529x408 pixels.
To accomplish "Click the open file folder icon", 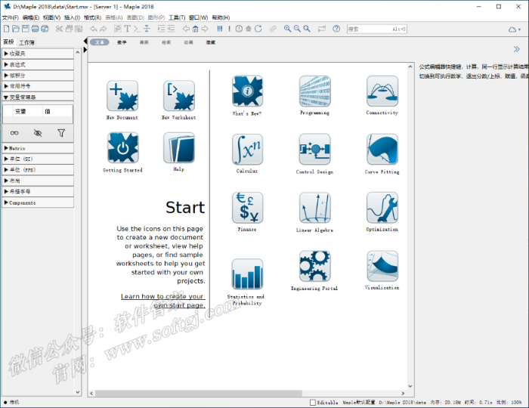I will pyautogui.click(x=16, y=29).
